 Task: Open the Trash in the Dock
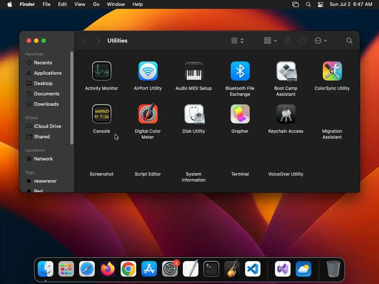point(333,269)
